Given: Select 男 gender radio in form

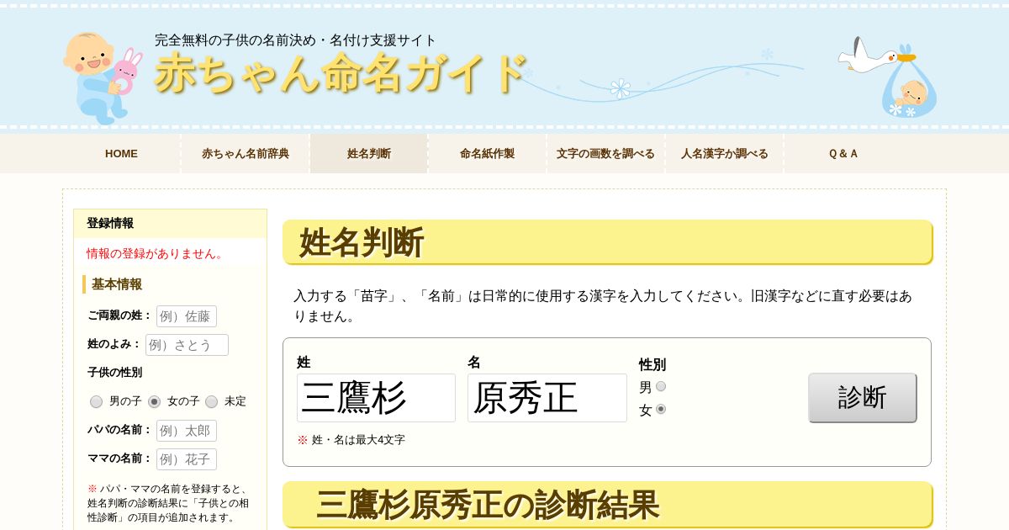Looking at the screenshot, I should click(x=661, y=386).
